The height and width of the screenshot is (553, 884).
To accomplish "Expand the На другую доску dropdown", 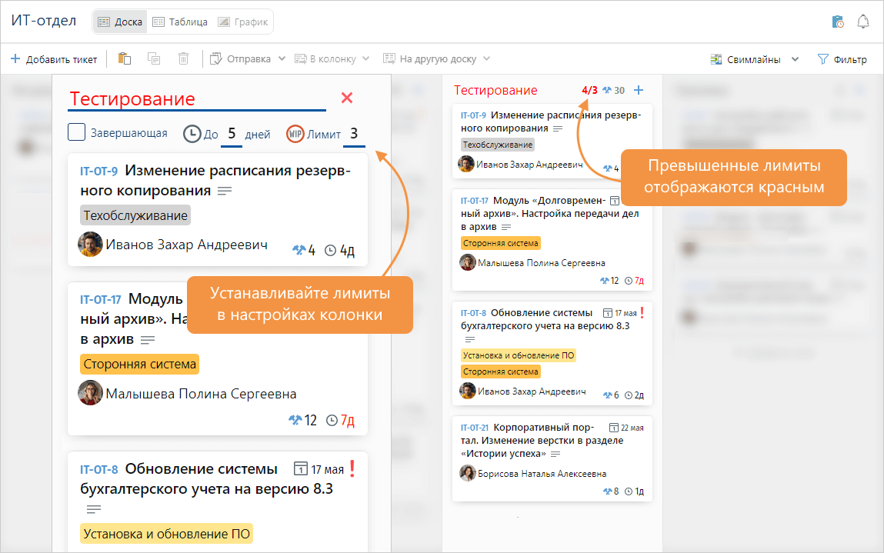I will pyautogui.click(x=436, y=59).
